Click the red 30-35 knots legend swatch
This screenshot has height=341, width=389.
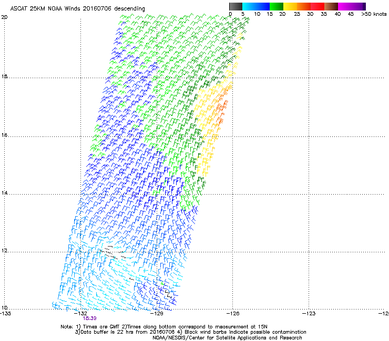318,6
